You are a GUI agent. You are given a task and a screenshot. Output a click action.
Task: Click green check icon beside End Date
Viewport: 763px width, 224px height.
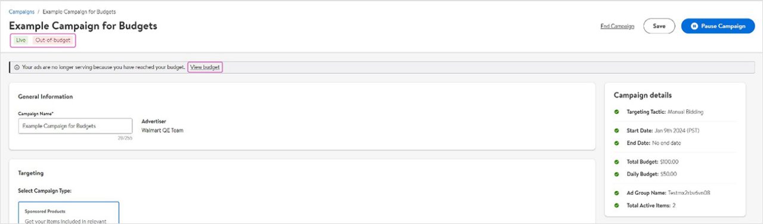pyautogui.click(x=616, y=143)
